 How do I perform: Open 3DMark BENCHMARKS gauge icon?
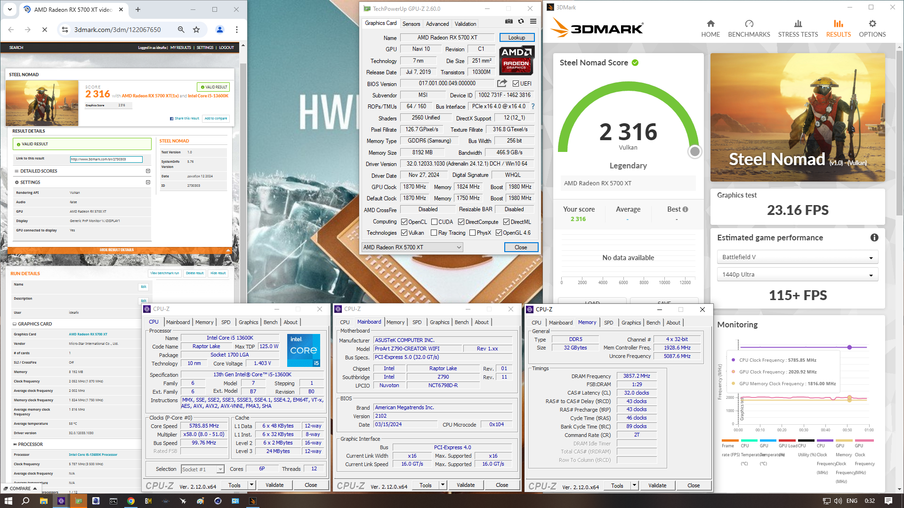click(749, 24)
